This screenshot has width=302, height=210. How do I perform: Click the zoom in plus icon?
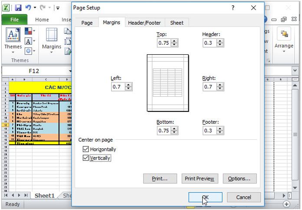pyautogui.click(x=286, y=204)
